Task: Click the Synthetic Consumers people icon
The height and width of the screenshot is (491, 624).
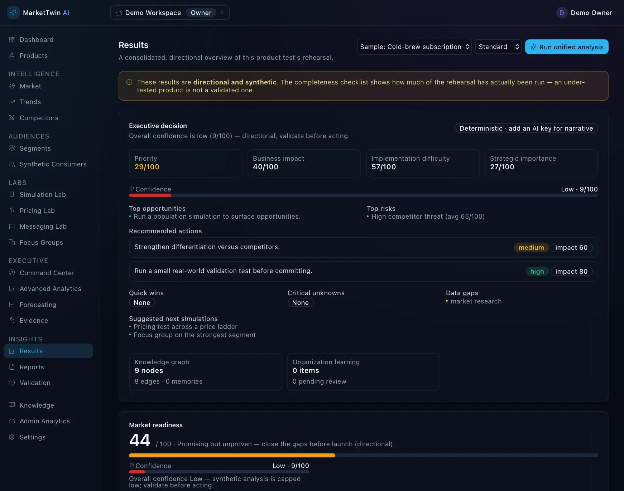Action: point(12,164)
